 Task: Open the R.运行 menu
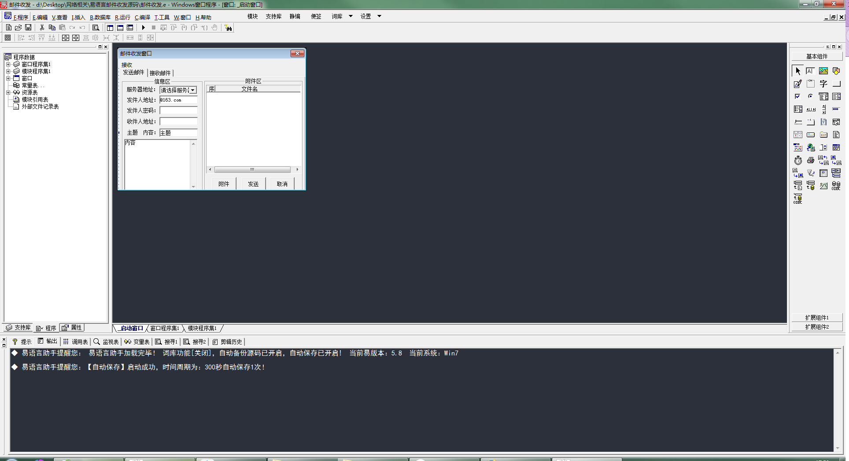(x=122, y=18)
